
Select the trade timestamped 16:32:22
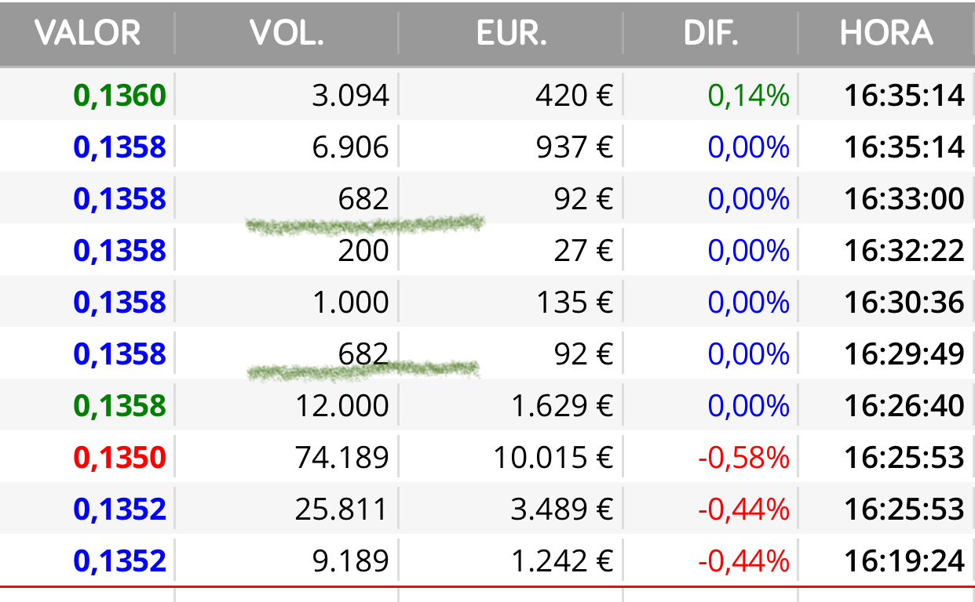point(487,251)
